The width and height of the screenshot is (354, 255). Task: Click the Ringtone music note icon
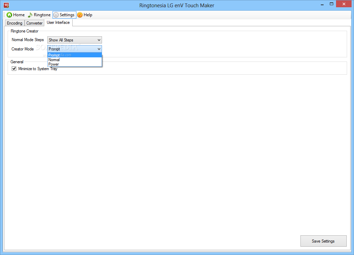30,15
